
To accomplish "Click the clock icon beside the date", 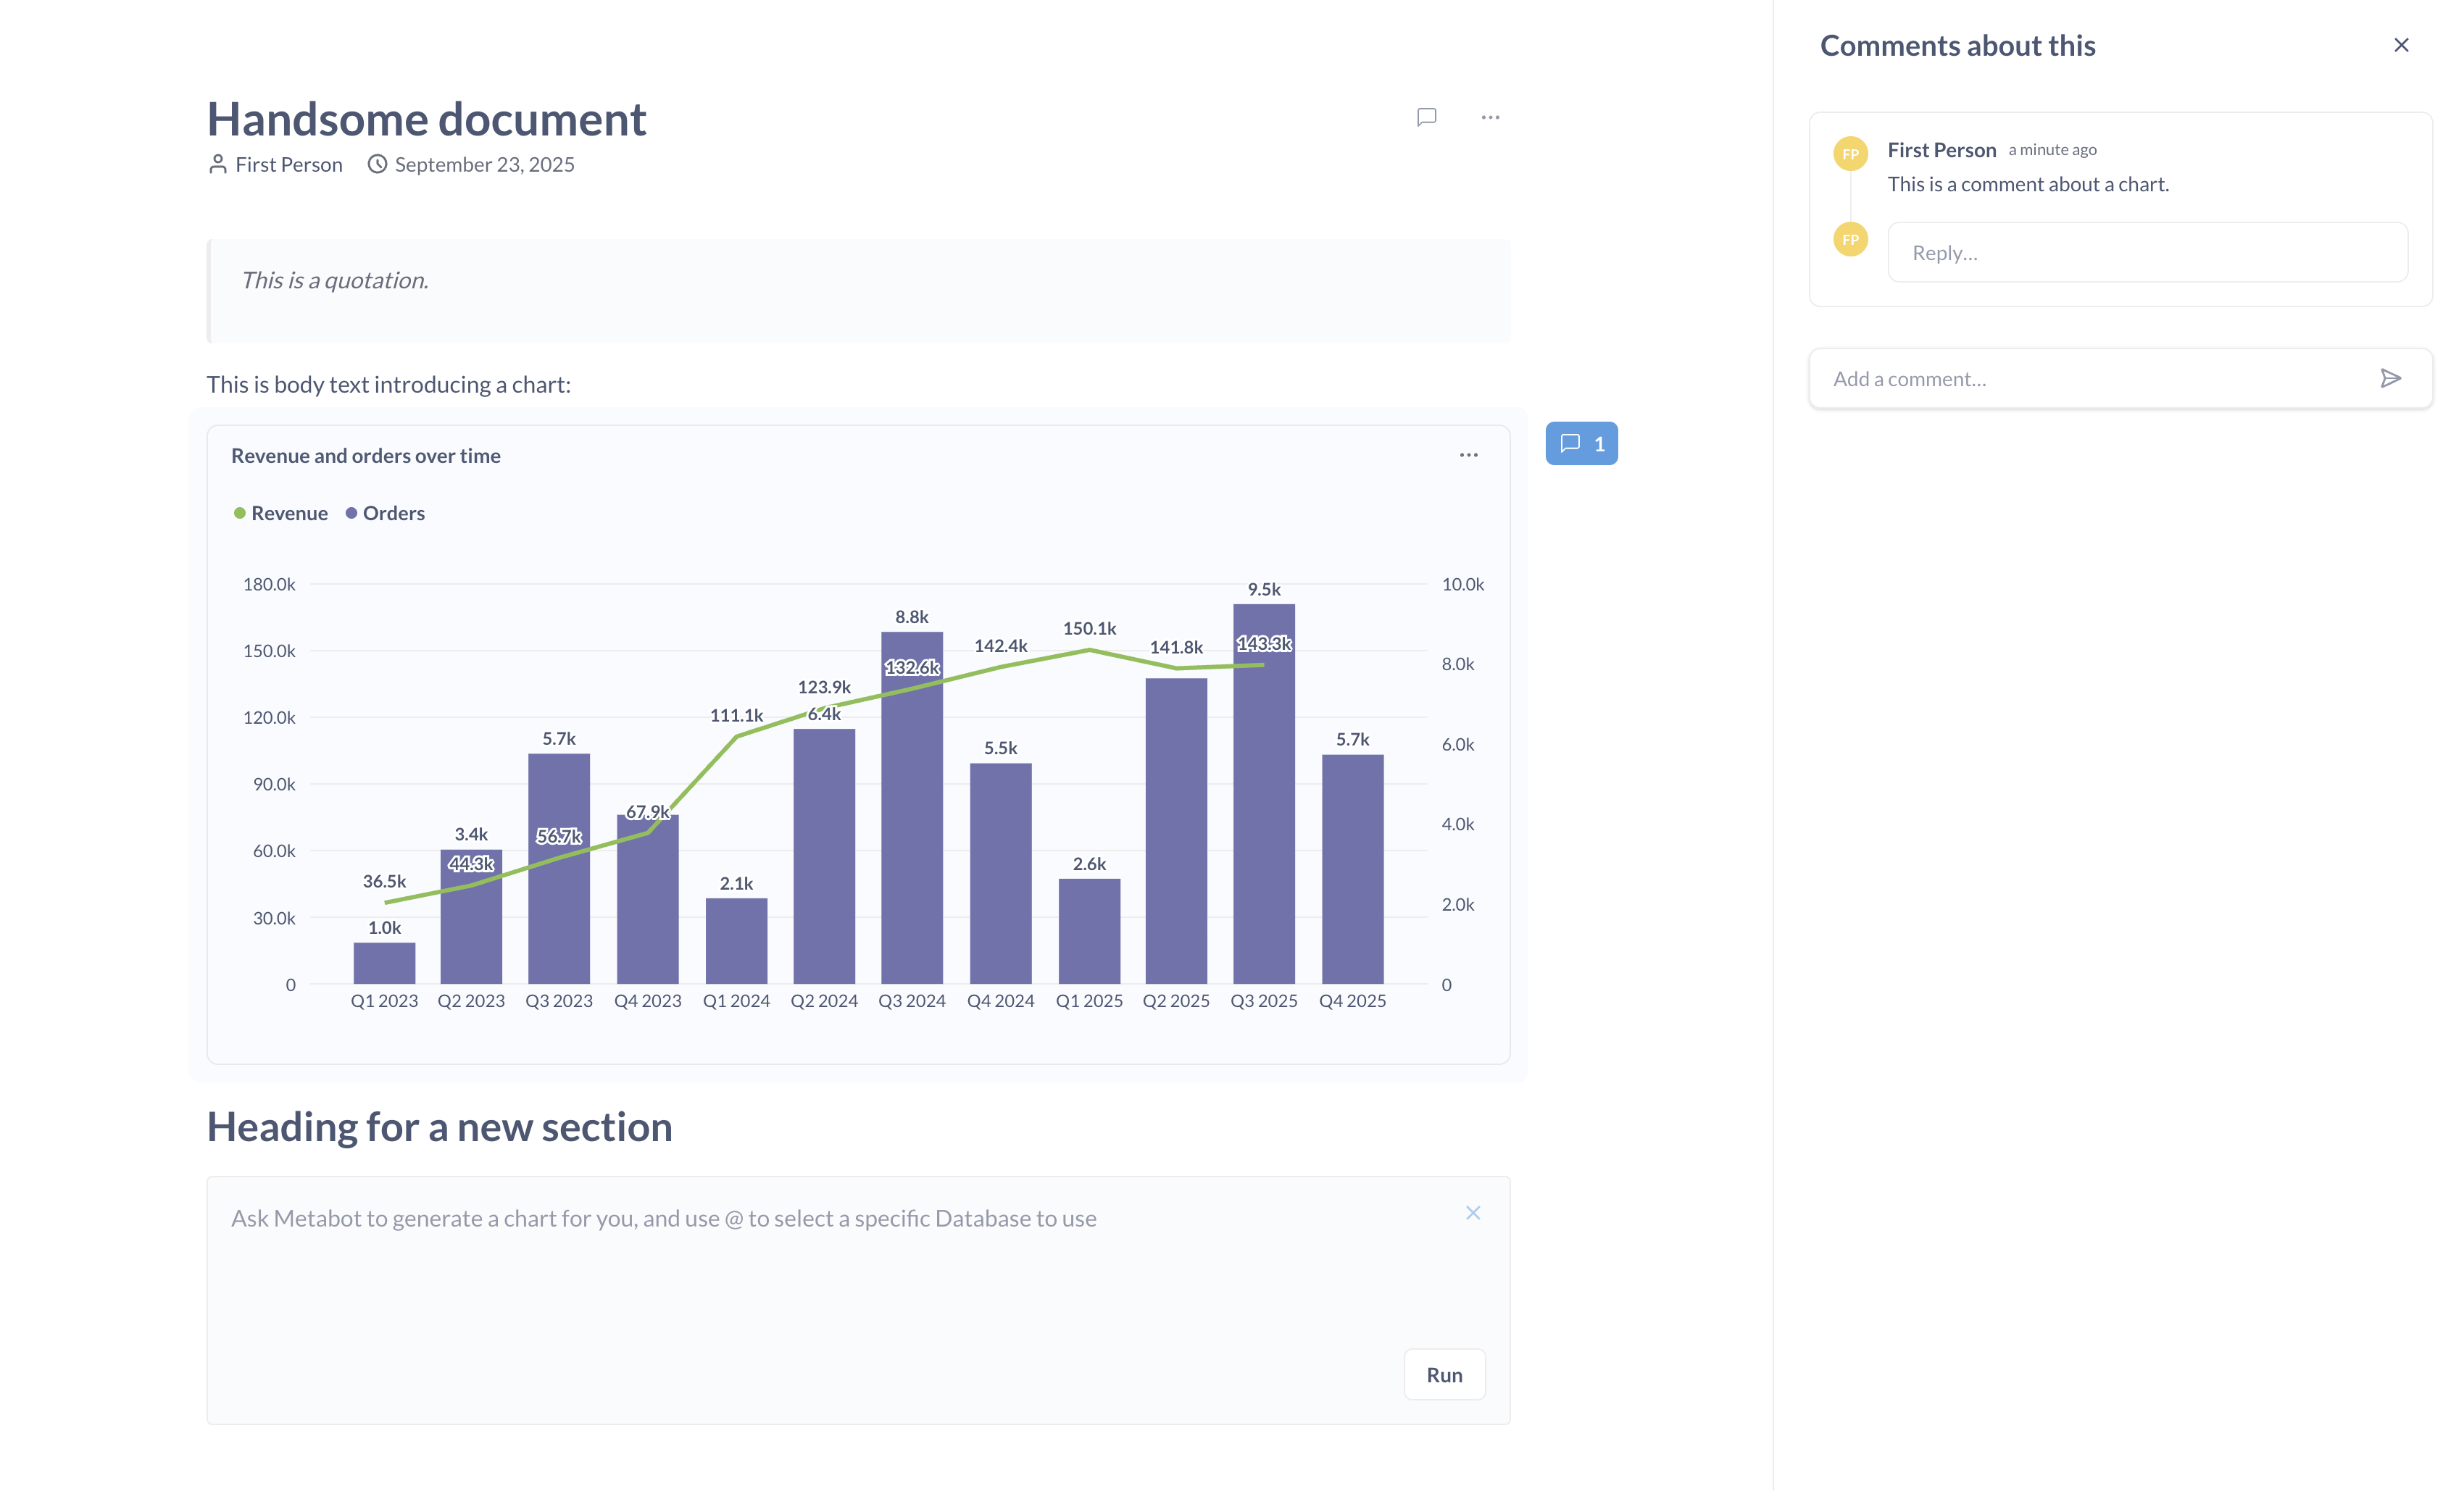I will (x=377, y=164).
